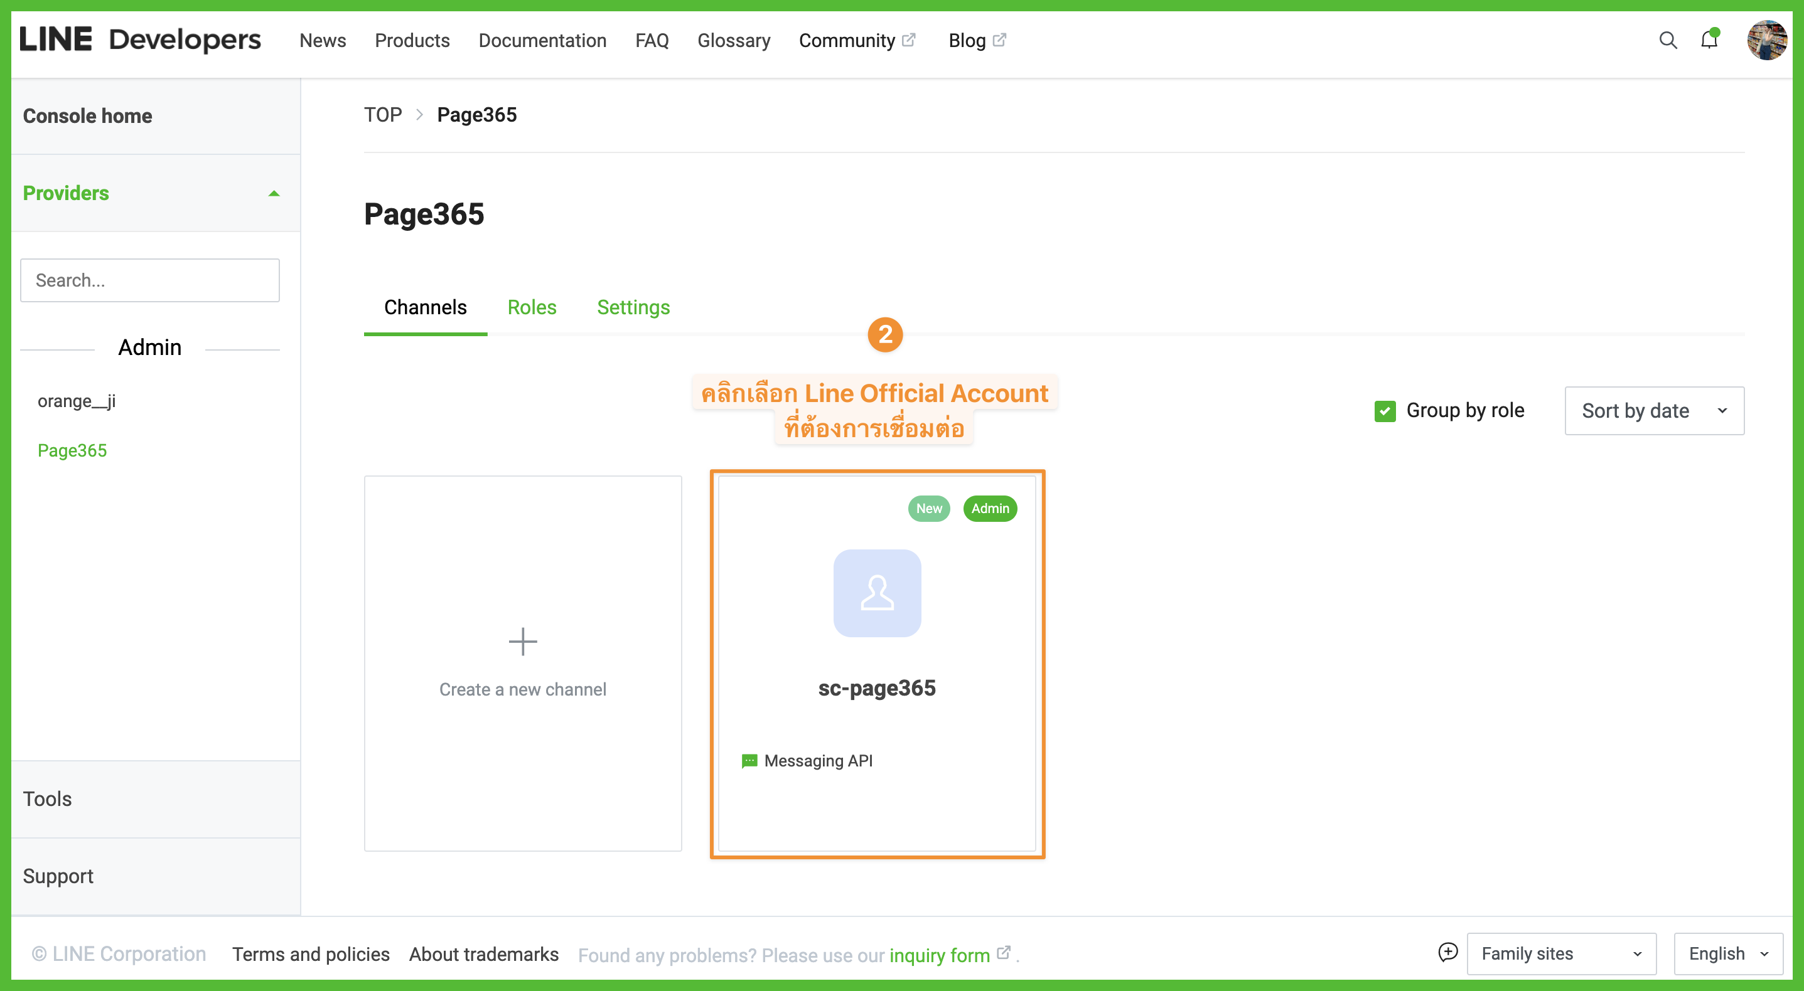Open the sc-page365 channel name
Viewport: 1804px width, 991px height.
tap(877, 688)
